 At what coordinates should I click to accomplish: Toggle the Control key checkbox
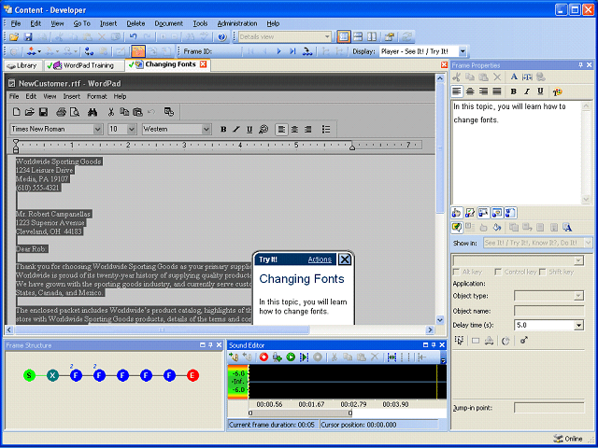[x=498, y=272]
